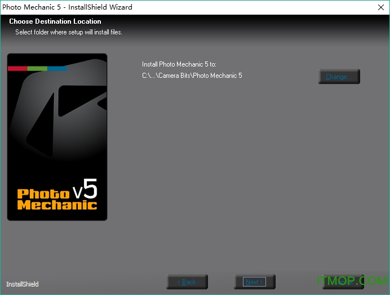Click the orange Photo Mechanic wordmark
The width and height of the screenshot is (390, 295).
56,199
